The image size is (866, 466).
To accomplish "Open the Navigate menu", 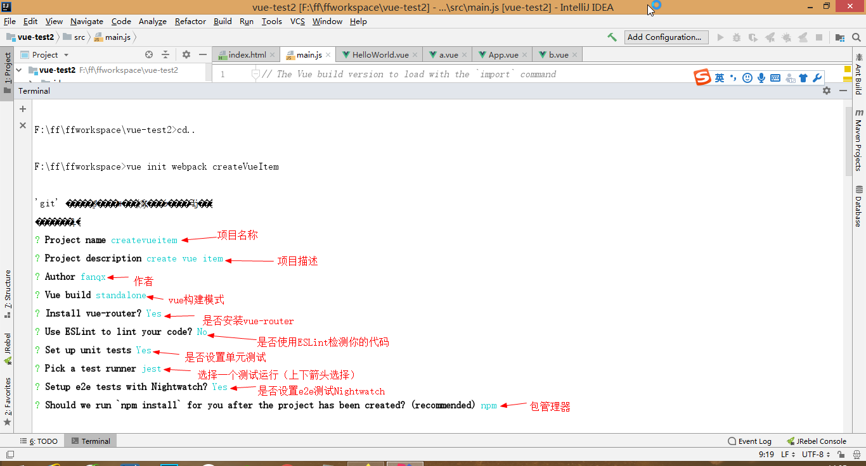I will pos(87,22).
